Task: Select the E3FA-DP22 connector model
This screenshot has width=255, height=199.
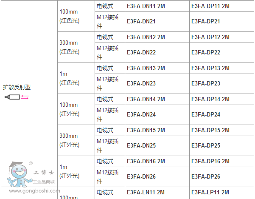Action: [206, 52]
